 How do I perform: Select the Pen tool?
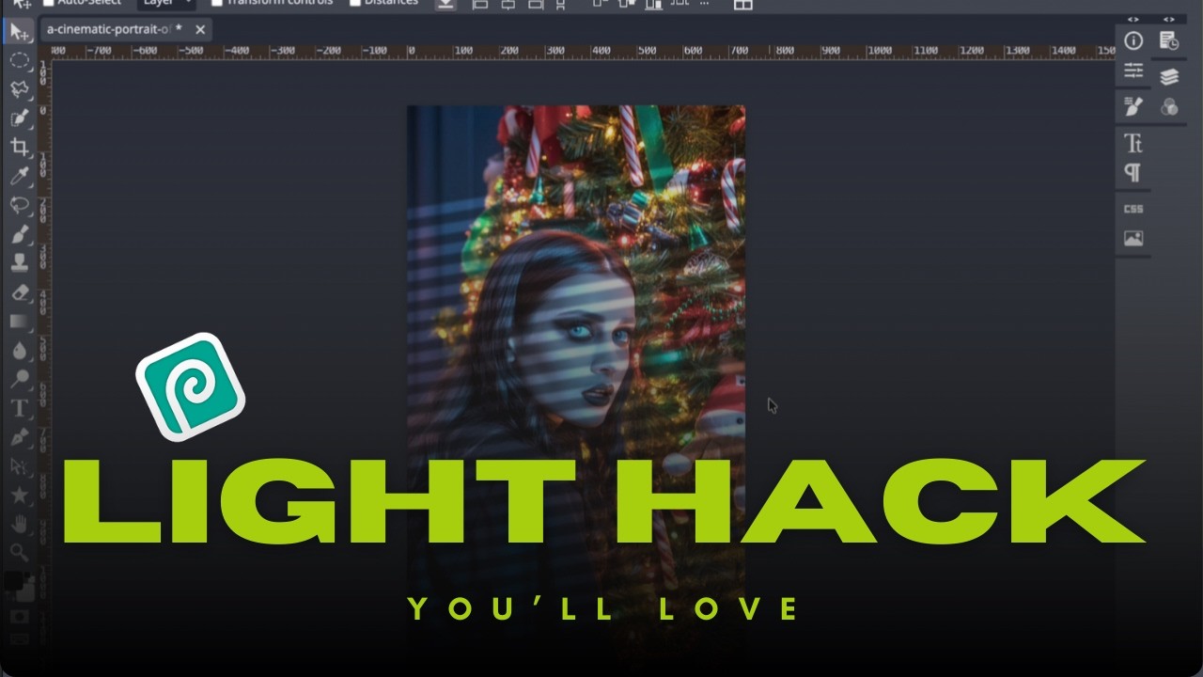(x=19, y=437)
